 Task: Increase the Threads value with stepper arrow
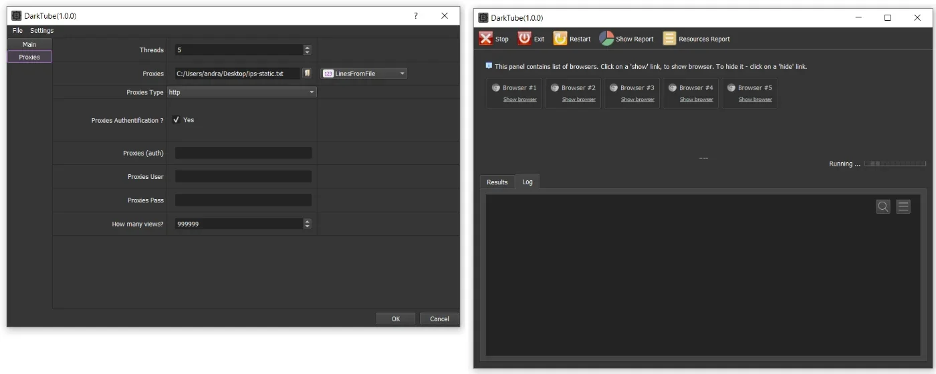click(x=307, y=47)
